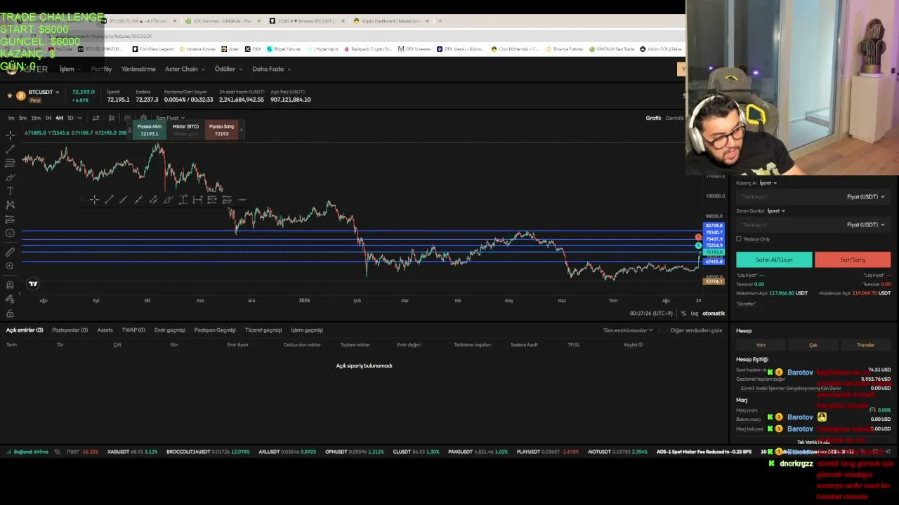
Task: Open the 'Pozisyonlar (0)' tab
Action: click(x=70, y=330)
